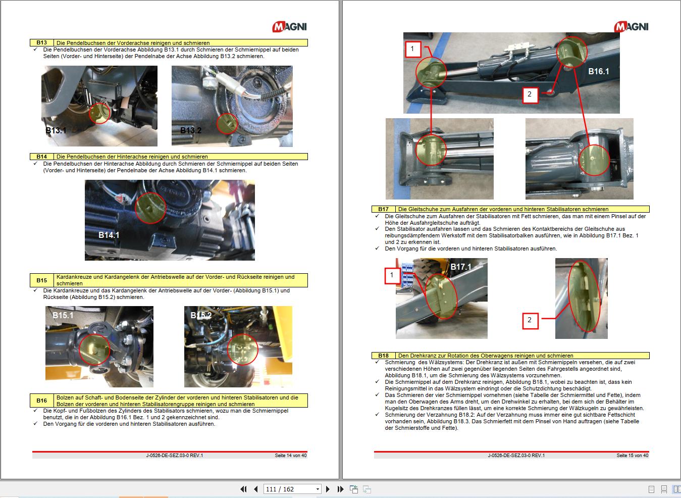The width and height of the screenshot is (681, 498).
Task: Click the B13.1 front axle photo
Action: point(99,106)
